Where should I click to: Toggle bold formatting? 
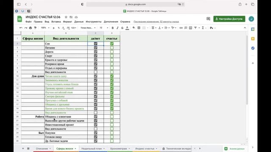[x=113, y=28]
